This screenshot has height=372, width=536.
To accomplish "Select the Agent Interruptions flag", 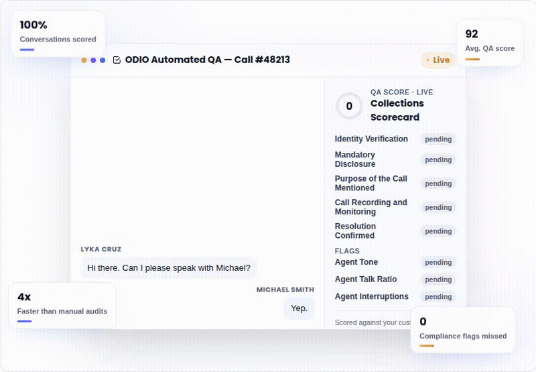I will (372, 296).
